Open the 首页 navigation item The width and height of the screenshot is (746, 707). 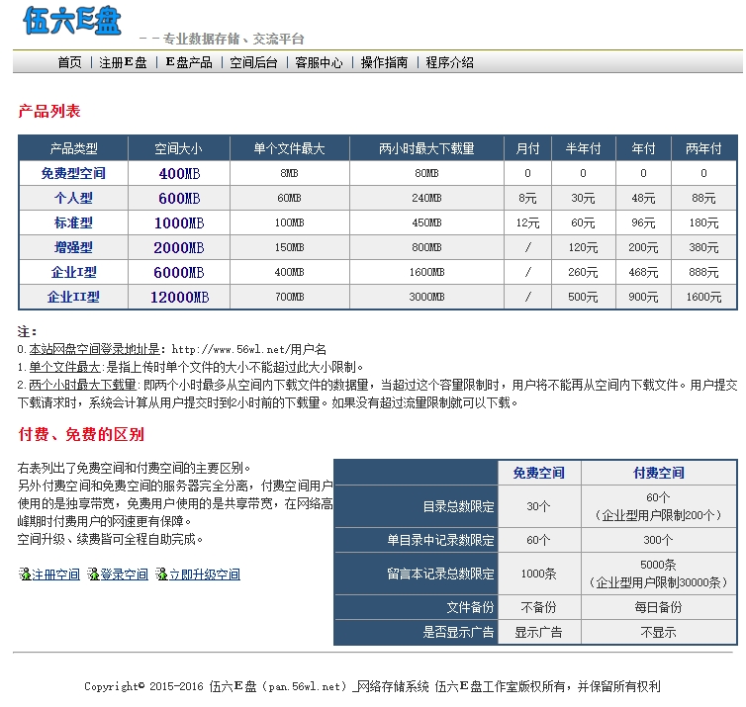(x=69, y=62)
